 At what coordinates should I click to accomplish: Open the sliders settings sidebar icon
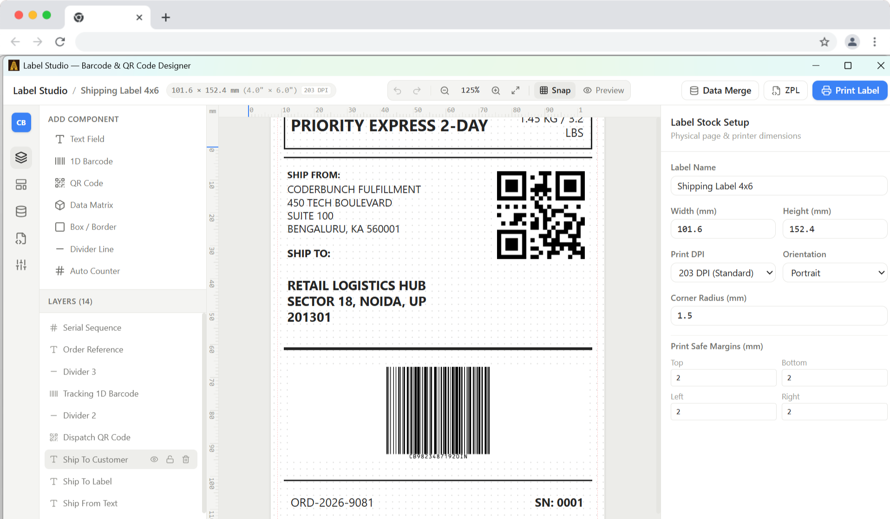21,265
